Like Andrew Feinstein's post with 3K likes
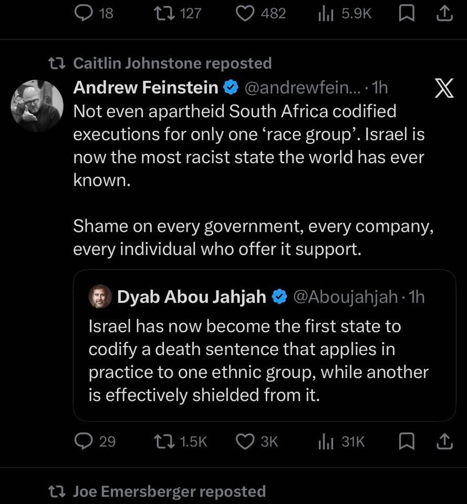The height and width of the screenshot is (504, 467). pos(245,442)
